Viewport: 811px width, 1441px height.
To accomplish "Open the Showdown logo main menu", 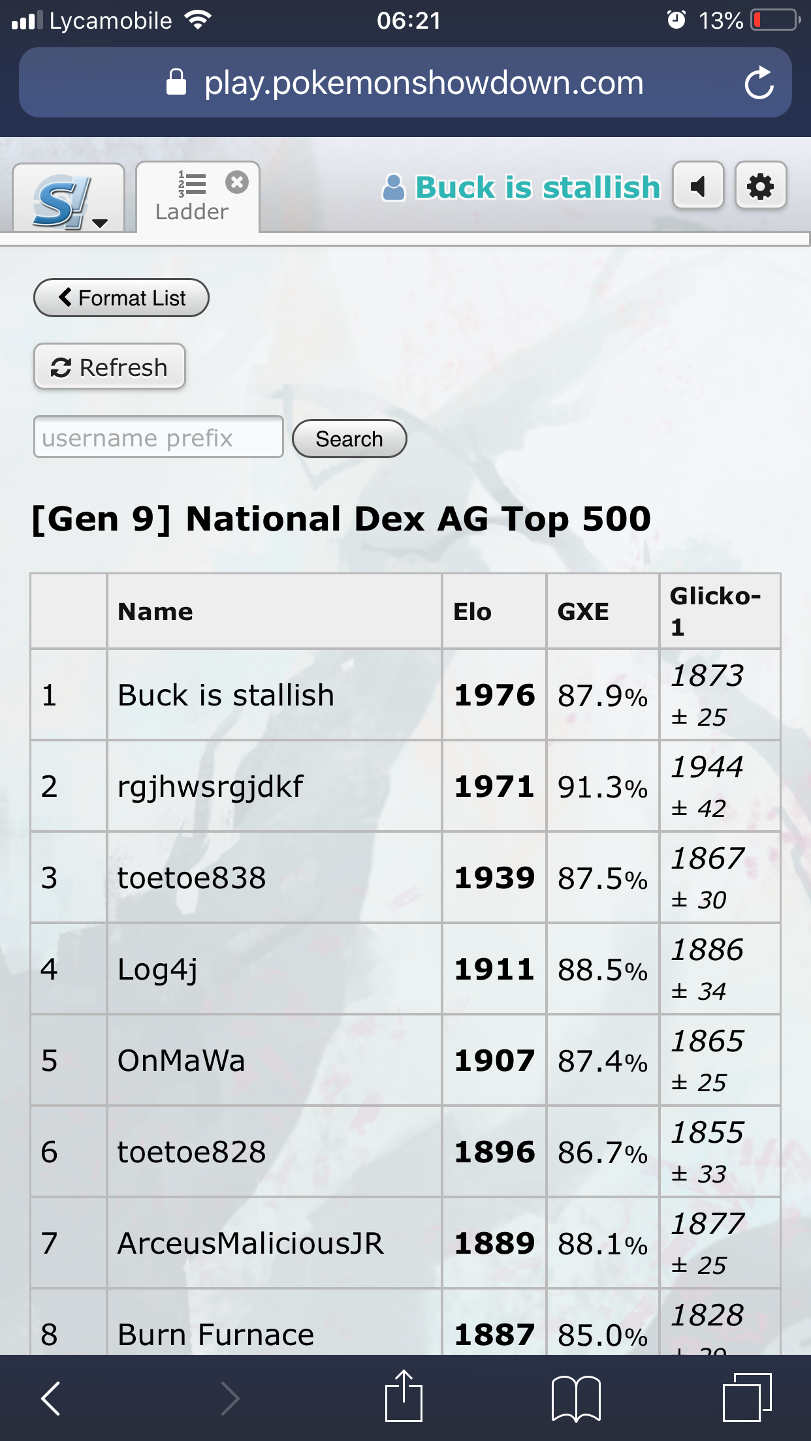I will pyautogui.click(x=69, y=198).
